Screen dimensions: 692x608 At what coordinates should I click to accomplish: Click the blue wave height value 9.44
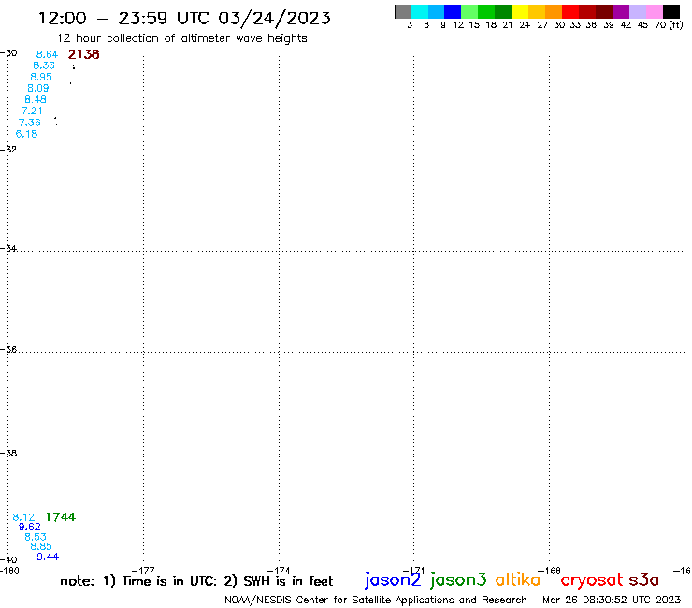pos(48,557)
